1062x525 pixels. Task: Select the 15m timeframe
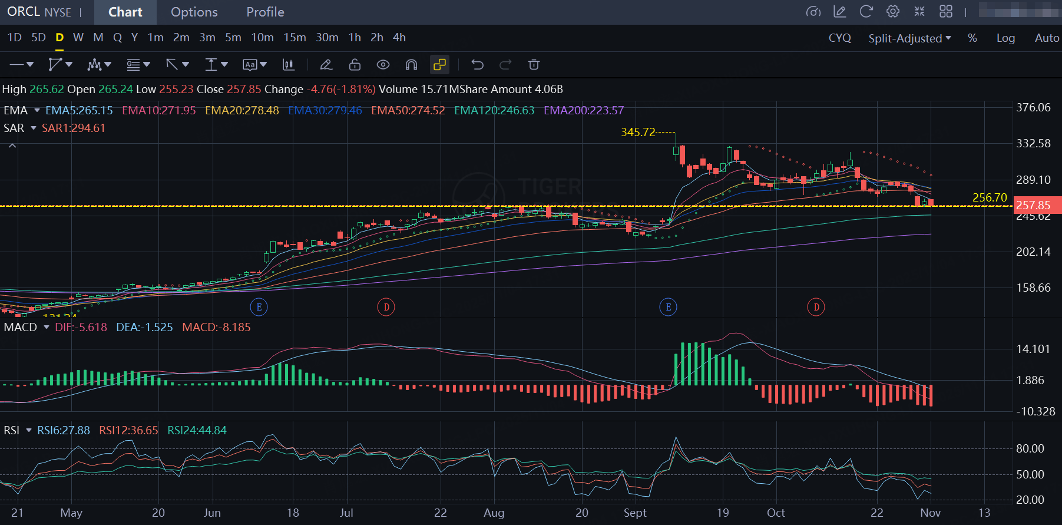point(295,38)
